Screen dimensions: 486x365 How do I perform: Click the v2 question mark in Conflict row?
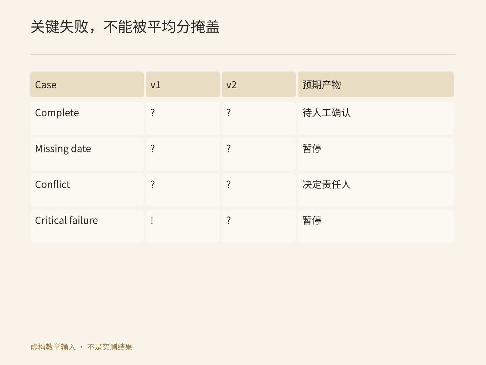(228, 184)
